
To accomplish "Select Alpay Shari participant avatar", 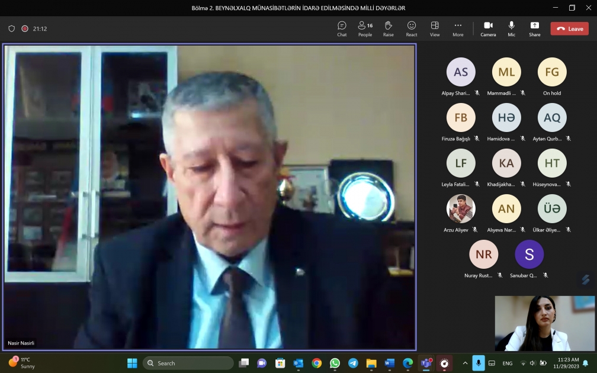I will (461, 72).
